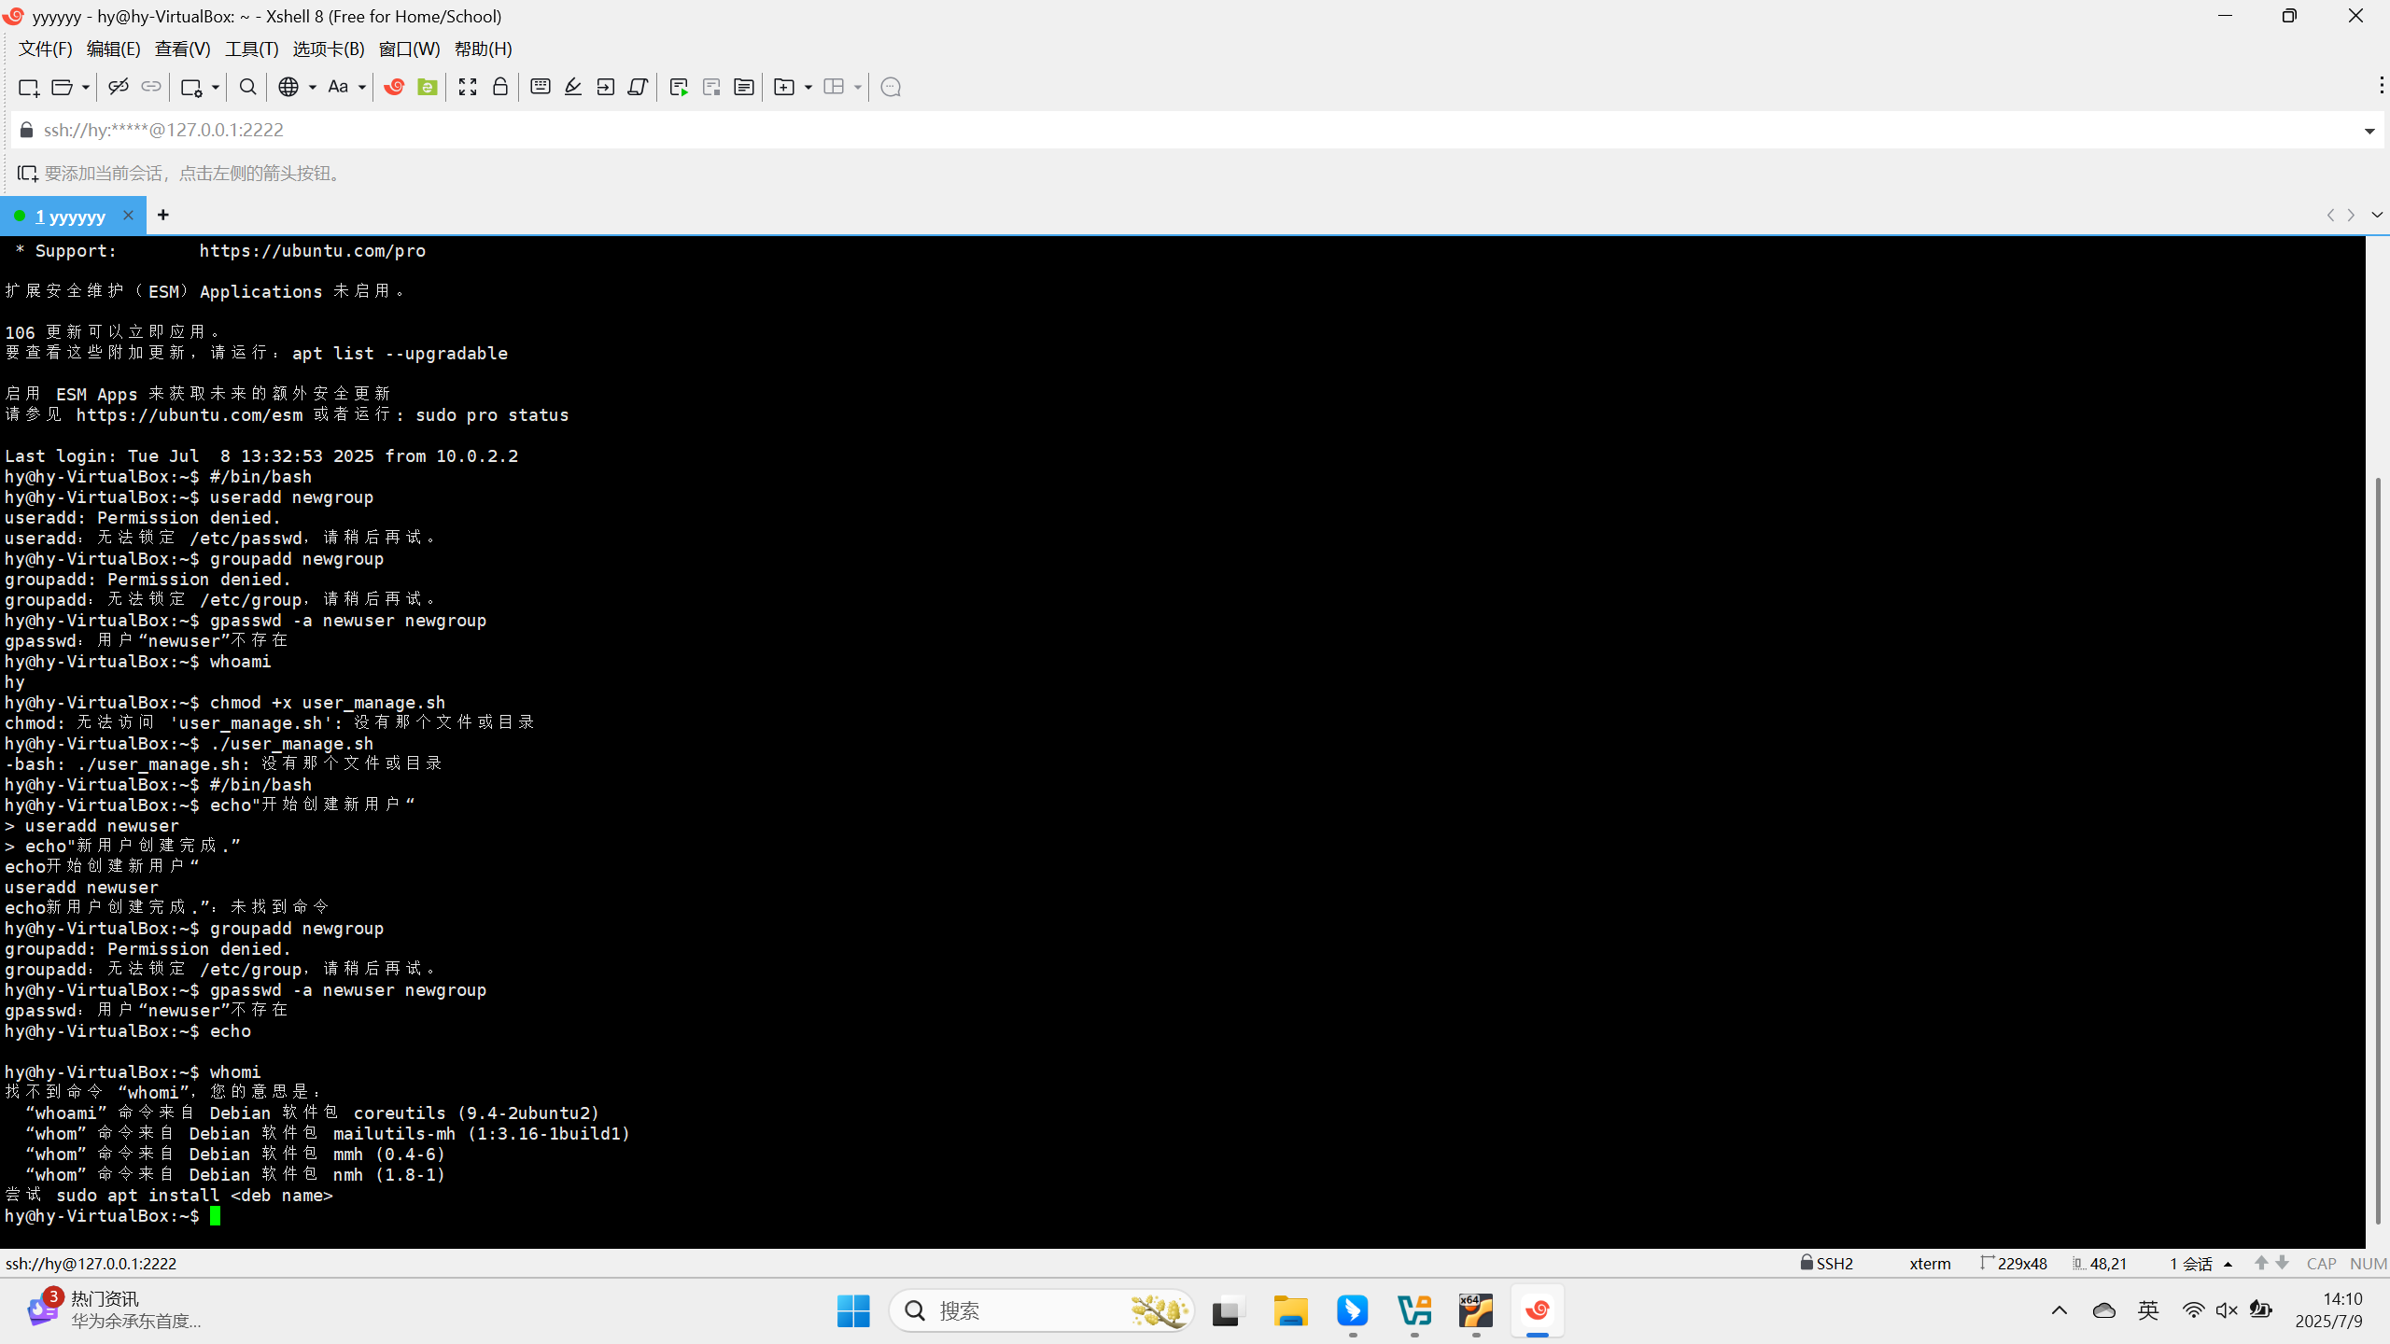This screenshot has height=1344, width=2390.
Task: Toggle the 英 input method indicator
Action: point(2148,1310)
